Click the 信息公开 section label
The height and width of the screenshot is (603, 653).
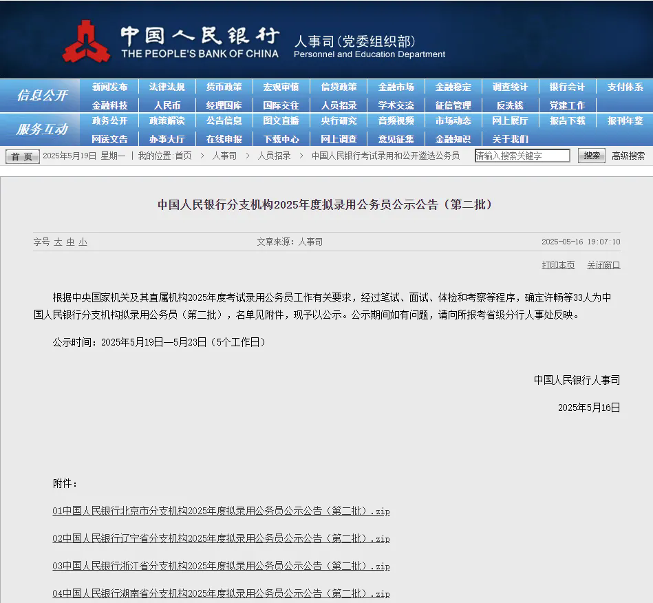42,96
